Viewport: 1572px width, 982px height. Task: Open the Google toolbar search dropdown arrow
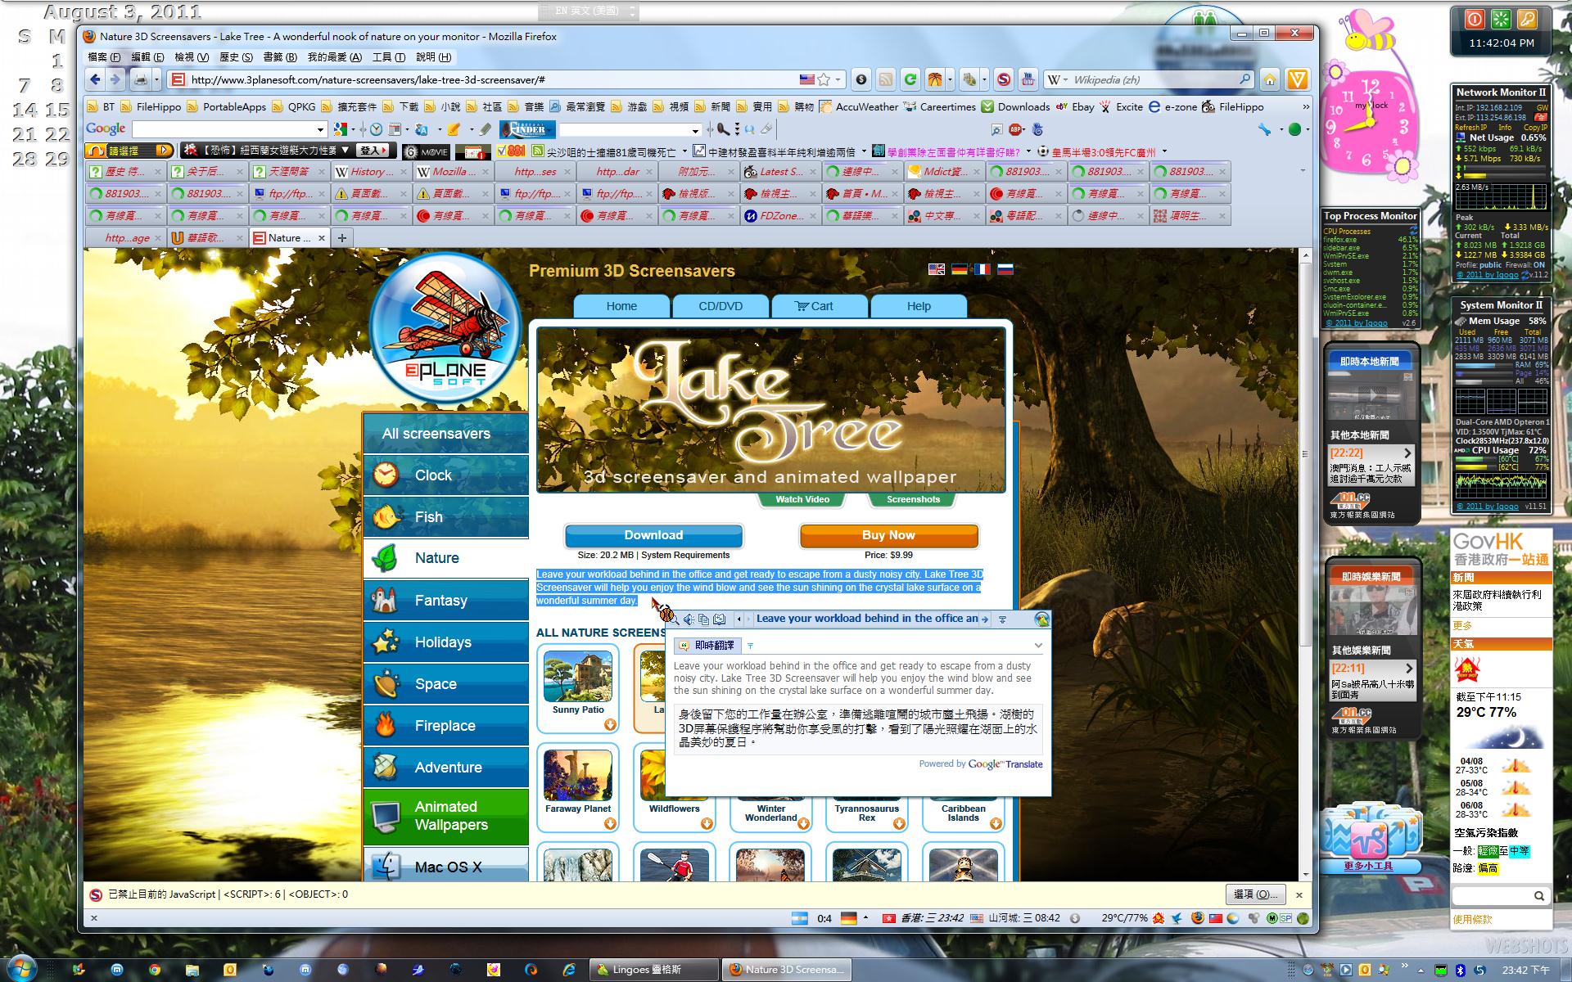click(x=320, y=129)
